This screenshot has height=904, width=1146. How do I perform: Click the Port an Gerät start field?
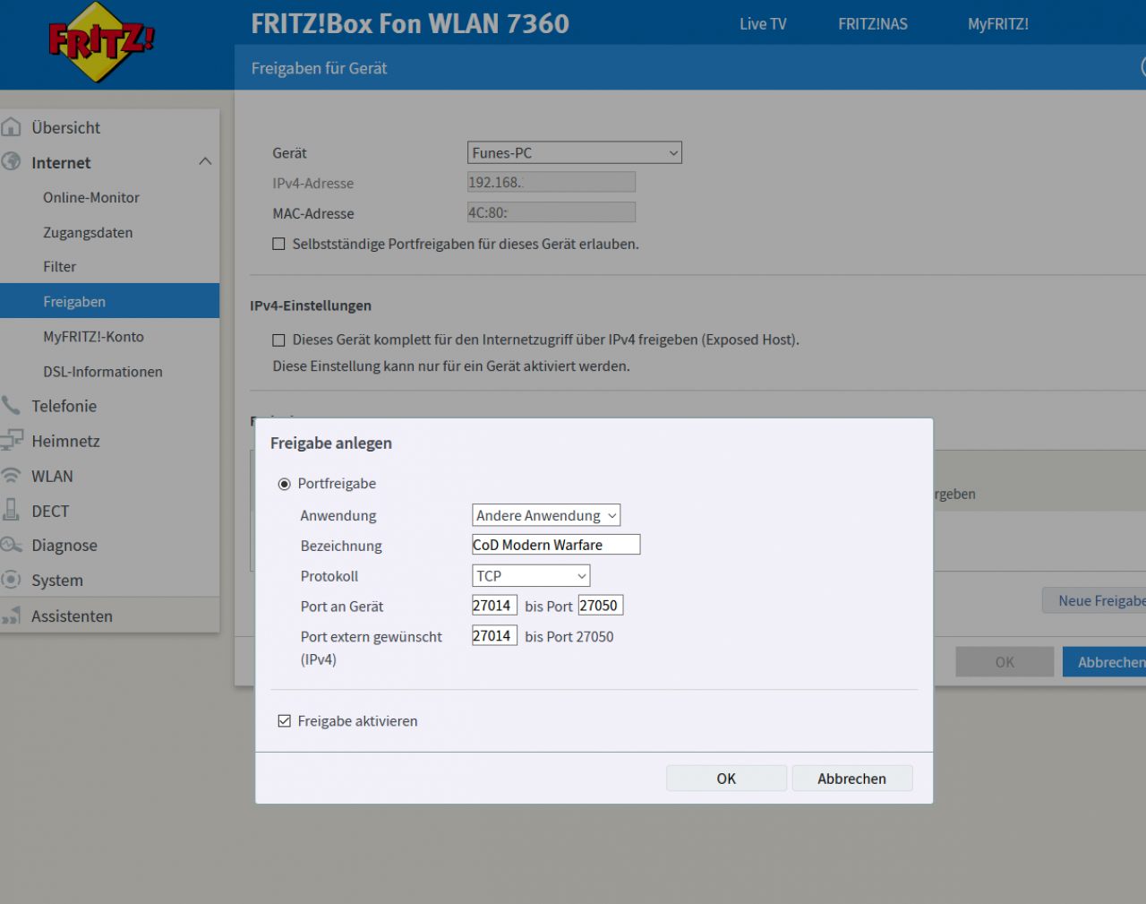[x=494, y=606]
